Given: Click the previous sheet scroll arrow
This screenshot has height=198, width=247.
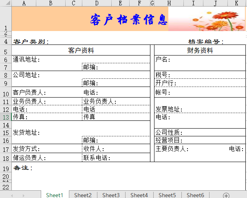Looking at the screenshot, I should 12,196.
